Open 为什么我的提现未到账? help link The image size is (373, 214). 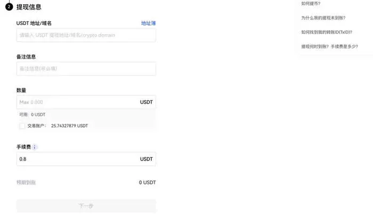point(323,18)
